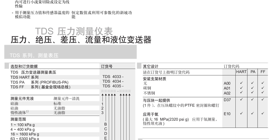The width and height of the screenshot is (274, 140).
Task: Select the label '与压块一起提供'
Action: pos(156,100)
